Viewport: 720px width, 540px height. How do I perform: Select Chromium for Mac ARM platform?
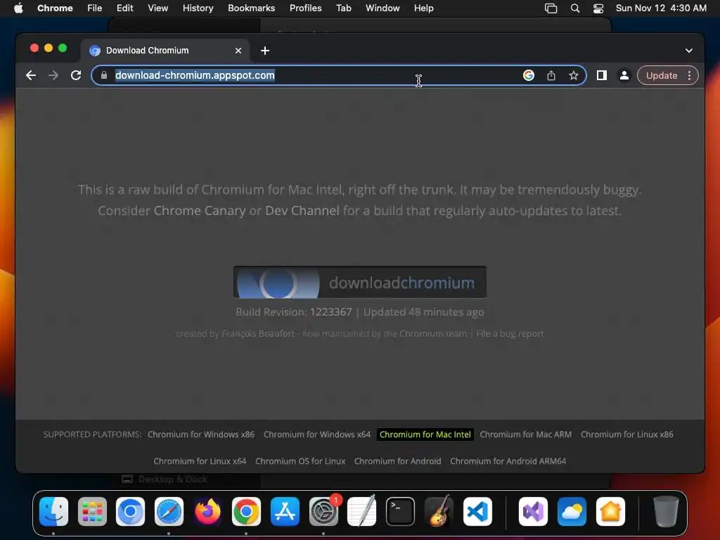coord(526,435)
